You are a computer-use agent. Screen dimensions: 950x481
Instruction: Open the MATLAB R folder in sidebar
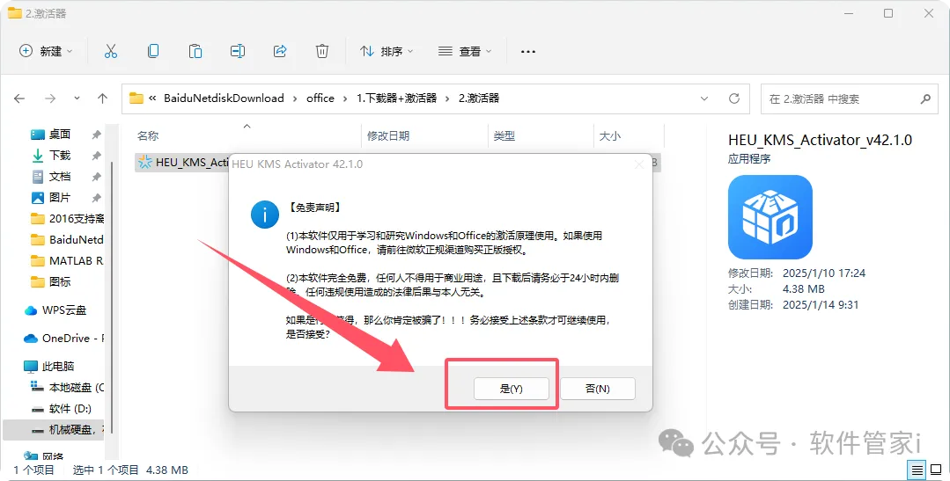tap(67, 261)
